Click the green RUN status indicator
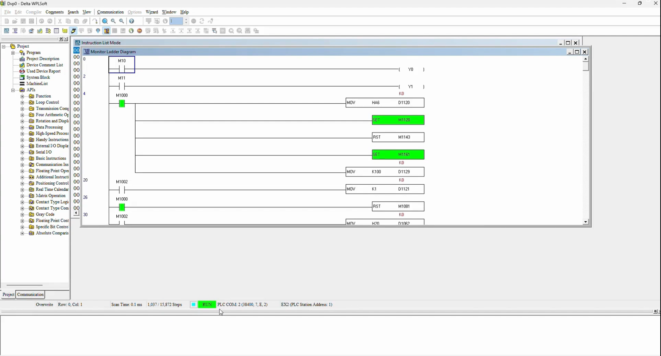 coord(207,305)
